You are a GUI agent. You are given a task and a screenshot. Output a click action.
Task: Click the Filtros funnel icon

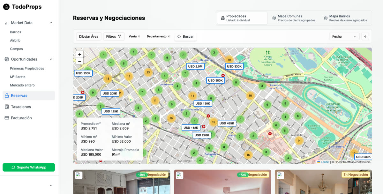point(120,37)
